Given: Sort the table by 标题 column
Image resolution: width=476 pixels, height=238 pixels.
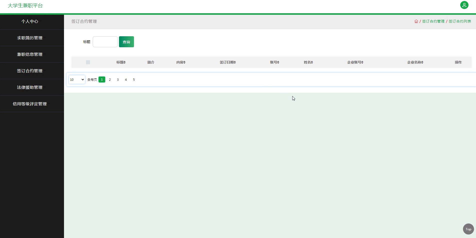Looking at the screenshot, I should 121,62.
